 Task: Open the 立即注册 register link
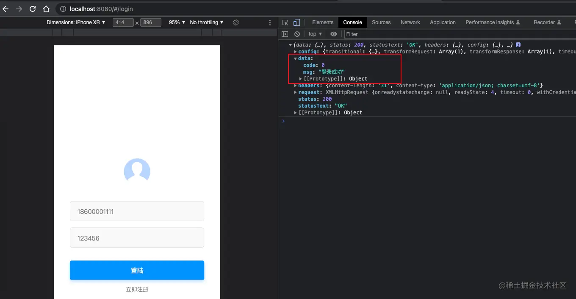pyautogui.click(x=137, y=289)
